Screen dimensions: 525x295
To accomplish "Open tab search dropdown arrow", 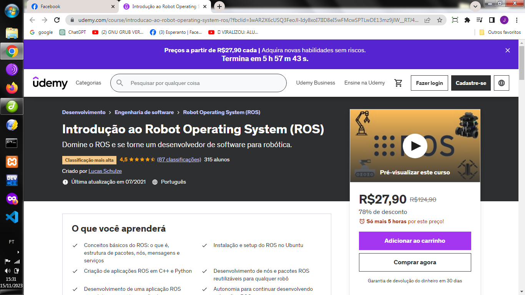I will [475, 7].
